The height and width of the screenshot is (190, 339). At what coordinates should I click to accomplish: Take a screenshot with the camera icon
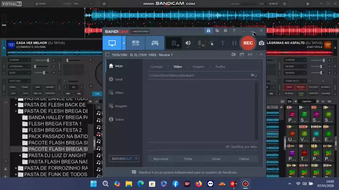(x=261, y=43)
